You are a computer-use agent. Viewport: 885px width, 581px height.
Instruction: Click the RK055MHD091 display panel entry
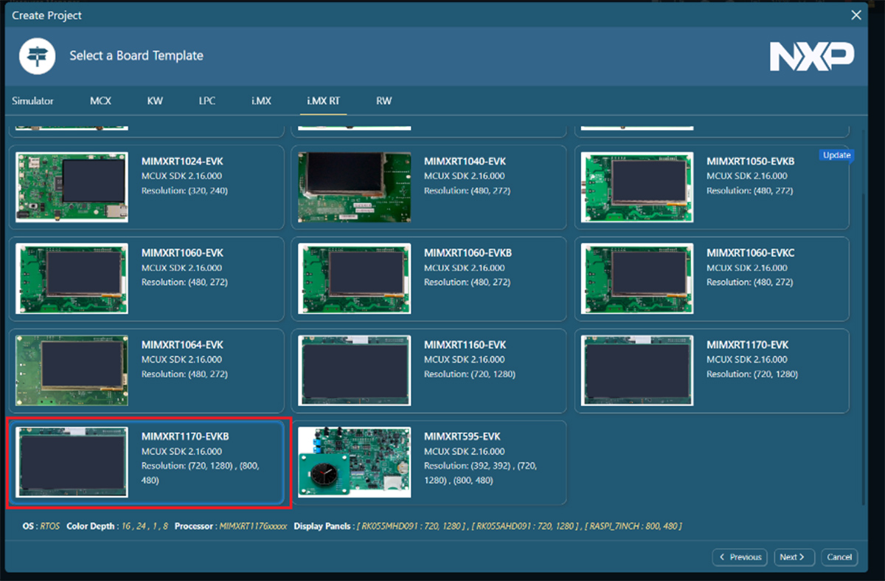tap(412, 526)
